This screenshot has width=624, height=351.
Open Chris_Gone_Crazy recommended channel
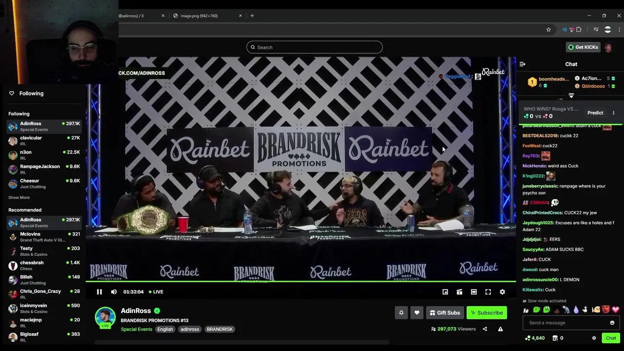(x=44, y=294)
